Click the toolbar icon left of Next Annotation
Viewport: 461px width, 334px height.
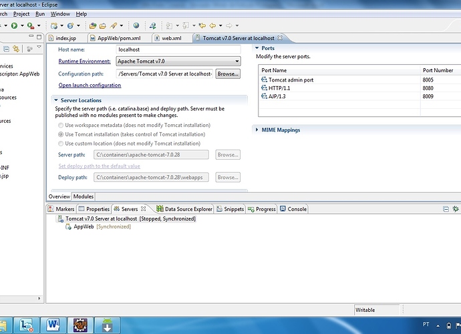(x=153, y=25)
